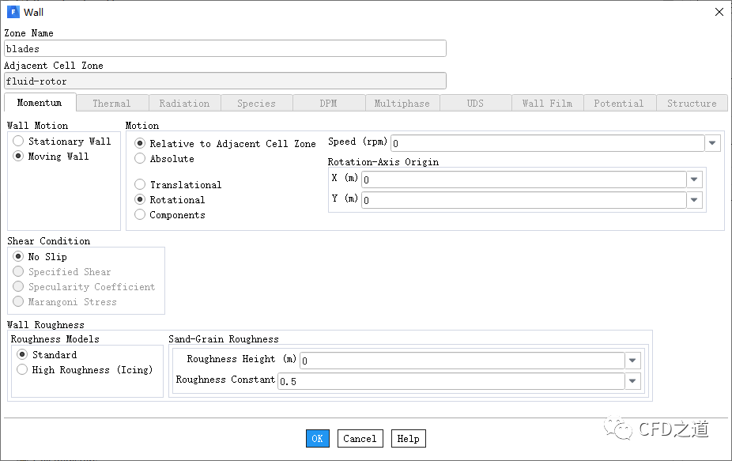Select High Roughness (Icing) model
Screen dimensions: 732x461
22,370
